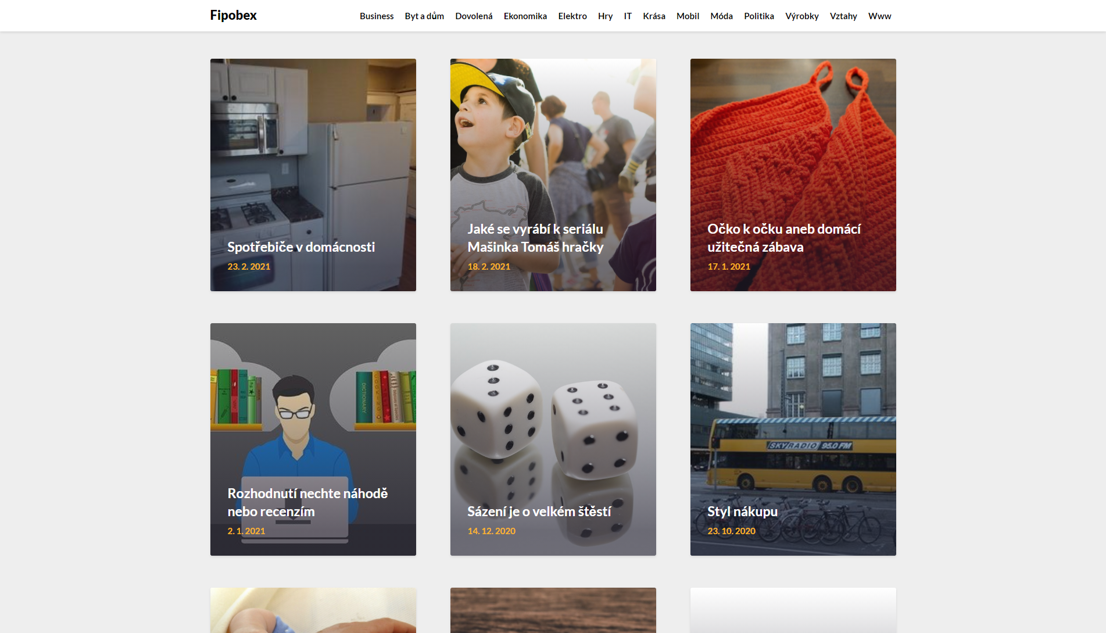Click the date 23. 2. 2021

[x=249, y=266]
